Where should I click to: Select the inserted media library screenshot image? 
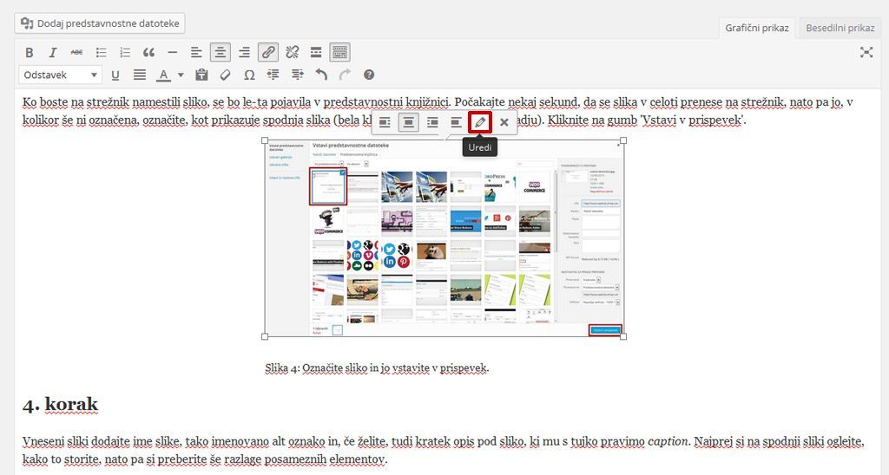tap(444, 237)
